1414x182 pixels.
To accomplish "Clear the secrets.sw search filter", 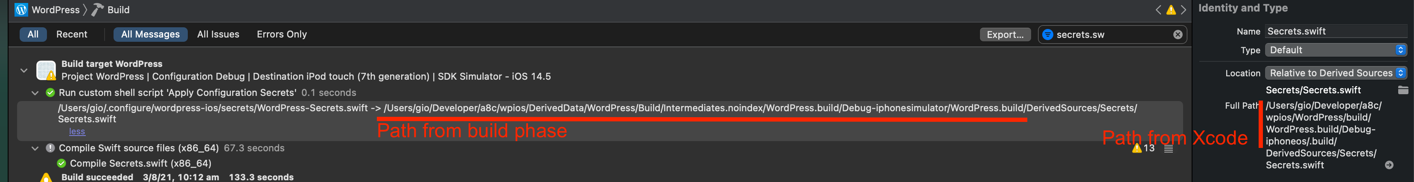I will pyautogui.click(x=1178, y=35).
